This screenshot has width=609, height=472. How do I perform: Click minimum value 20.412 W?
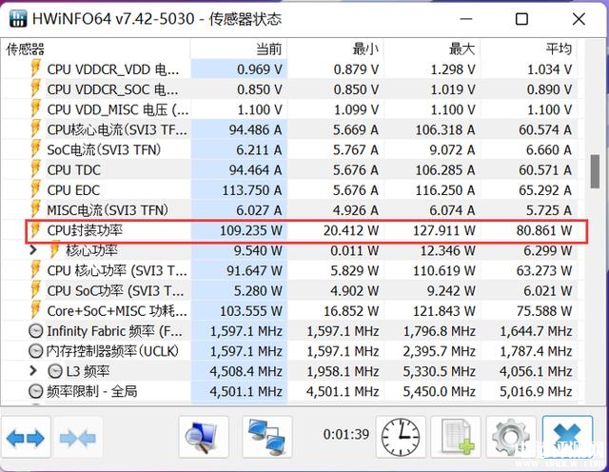coord(351,230)
